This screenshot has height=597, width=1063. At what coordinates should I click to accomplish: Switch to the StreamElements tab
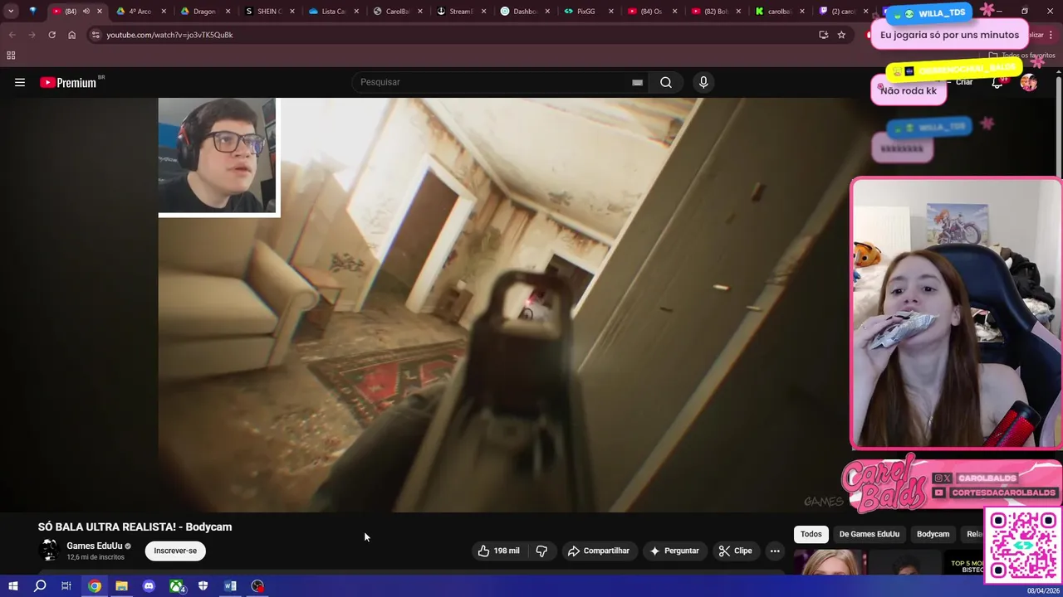pyautogui.click(x=461, y=12)
